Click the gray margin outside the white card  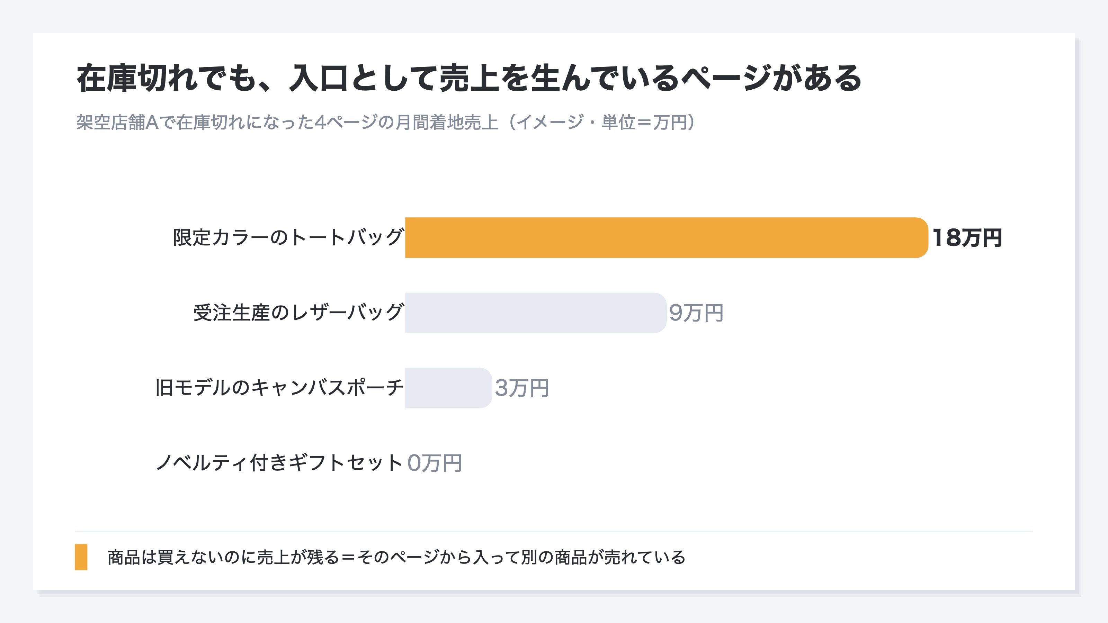click(x=554, y=16)
